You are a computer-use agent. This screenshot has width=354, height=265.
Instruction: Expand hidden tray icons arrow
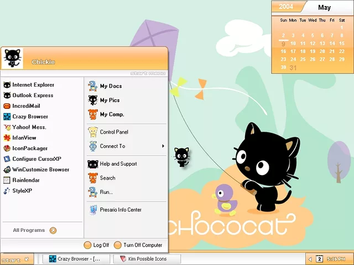pyautogui.click(x=310, y=259)
